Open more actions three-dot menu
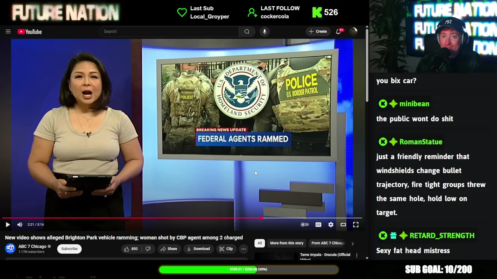This screenshot has width=497, height=279. tap(243, 249)
